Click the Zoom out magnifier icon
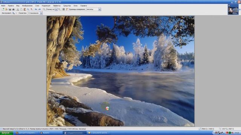Viewport: 241px width, 135px height. (44, 9)
